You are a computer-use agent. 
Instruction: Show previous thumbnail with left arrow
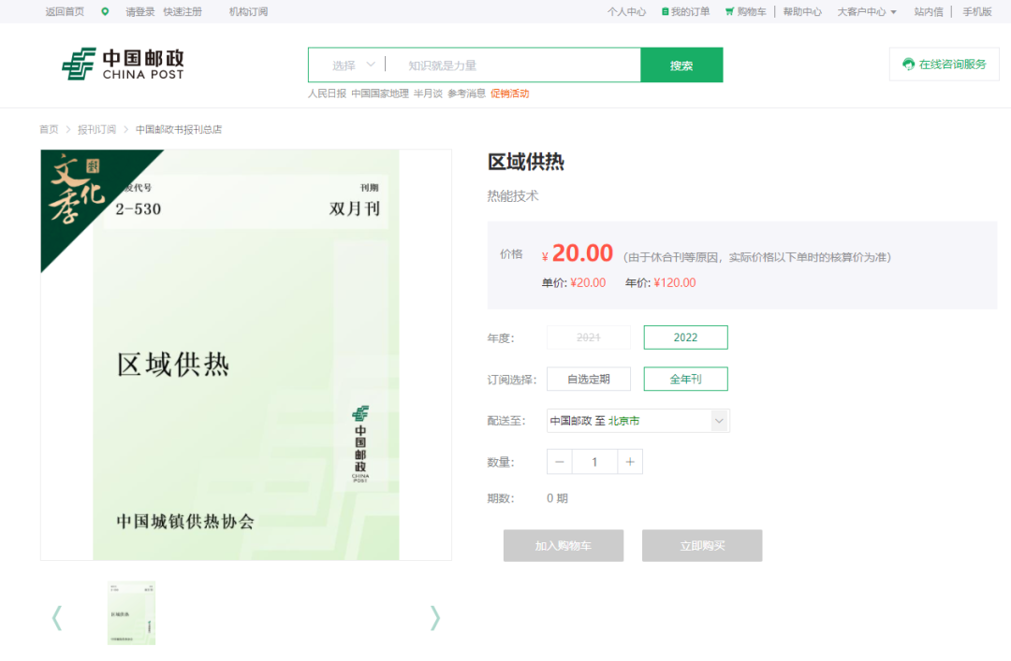57,617
